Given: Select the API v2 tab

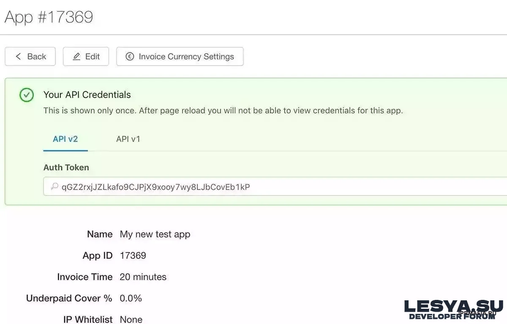Looking at the screenshot, I should point(65,139).
